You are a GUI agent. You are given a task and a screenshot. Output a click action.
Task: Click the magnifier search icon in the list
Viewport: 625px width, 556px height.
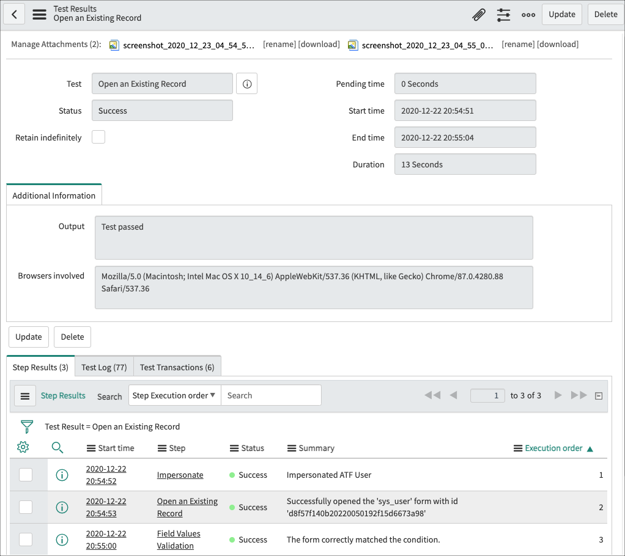58,447
